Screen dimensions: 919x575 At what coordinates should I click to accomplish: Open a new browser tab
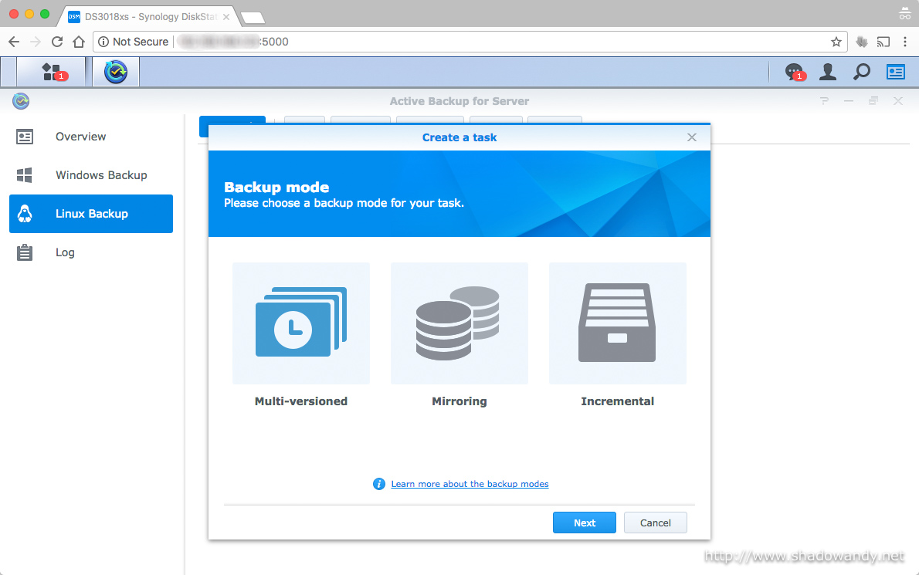pos(253,18)
